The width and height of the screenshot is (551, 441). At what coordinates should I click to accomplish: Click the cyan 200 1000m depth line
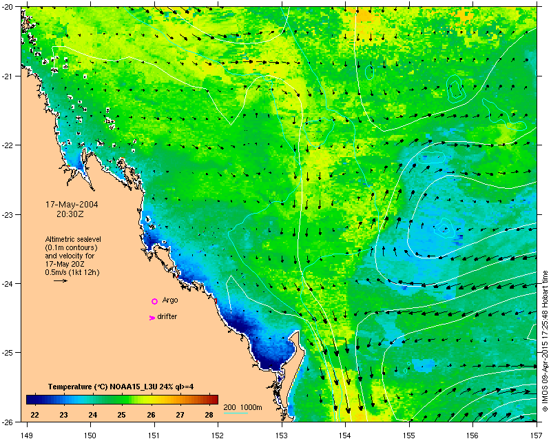pyautogui.click(x=236, y=413)
